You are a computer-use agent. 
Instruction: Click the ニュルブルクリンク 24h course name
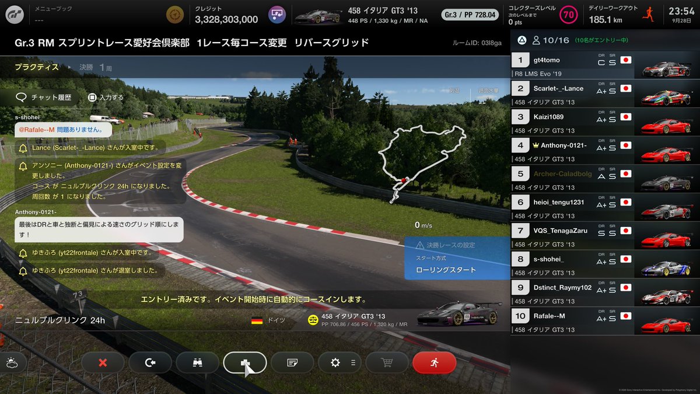pyautogui.click(x=60, y=320)
